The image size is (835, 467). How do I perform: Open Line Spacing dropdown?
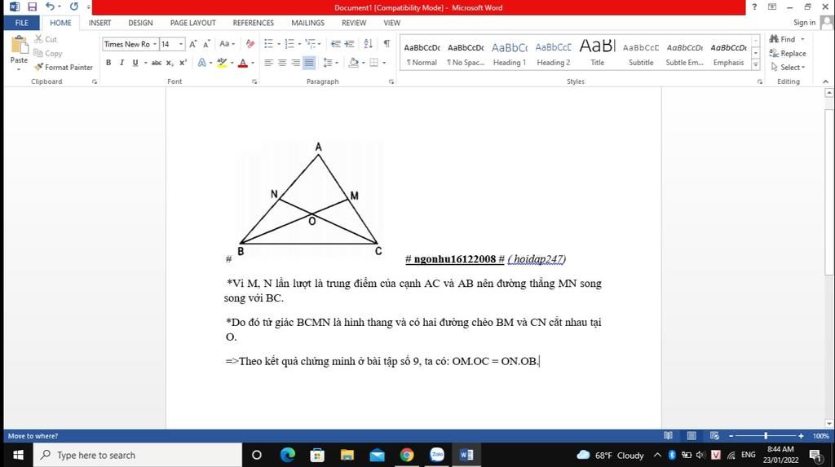click(330, 63)
